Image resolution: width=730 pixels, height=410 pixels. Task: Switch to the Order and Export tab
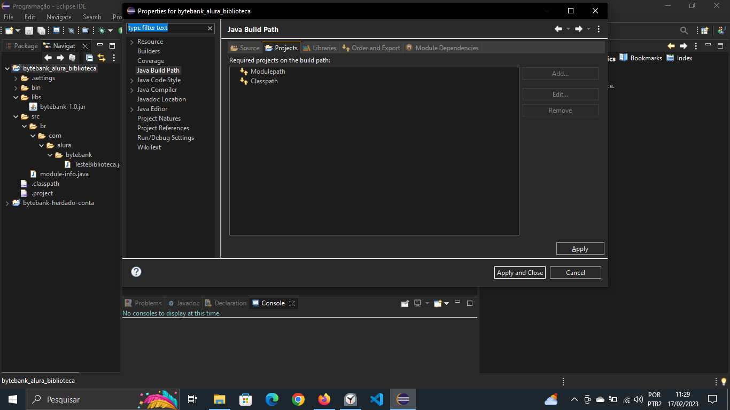[371, 48]
